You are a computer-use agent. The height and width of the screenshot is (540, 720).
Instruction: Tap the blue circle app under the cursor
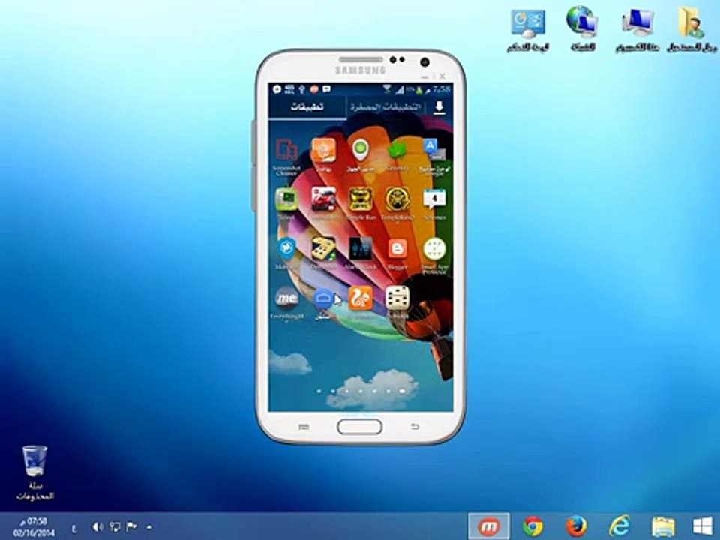click(323, 298)
